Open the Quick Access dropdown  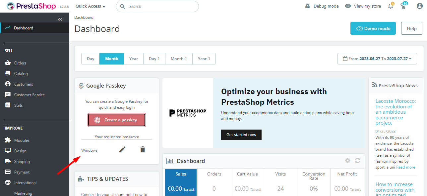(x=91, y=6)
